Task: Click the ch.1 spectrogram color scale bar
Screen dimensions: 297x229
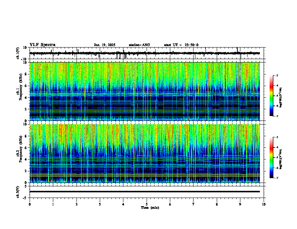Action: (x=271, y=96)
